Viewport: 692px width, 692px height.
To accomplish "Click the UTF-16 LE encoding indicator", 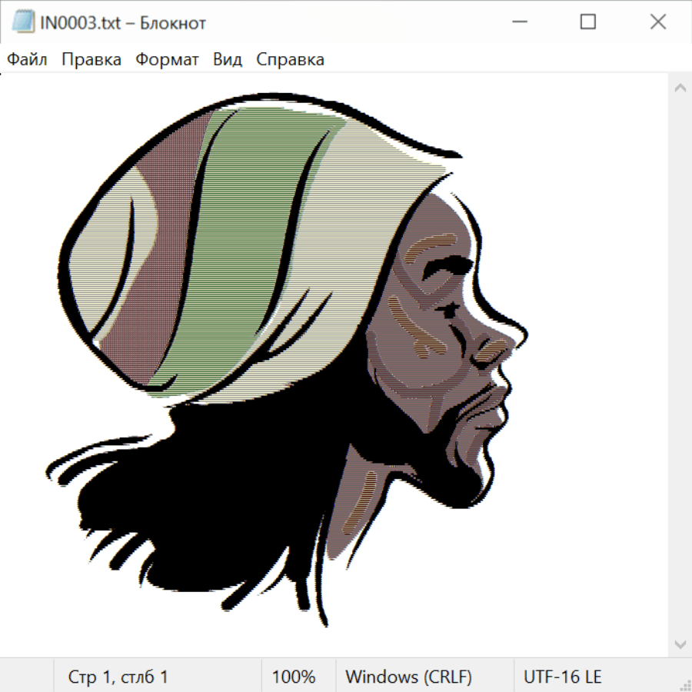I will [562, 677].
